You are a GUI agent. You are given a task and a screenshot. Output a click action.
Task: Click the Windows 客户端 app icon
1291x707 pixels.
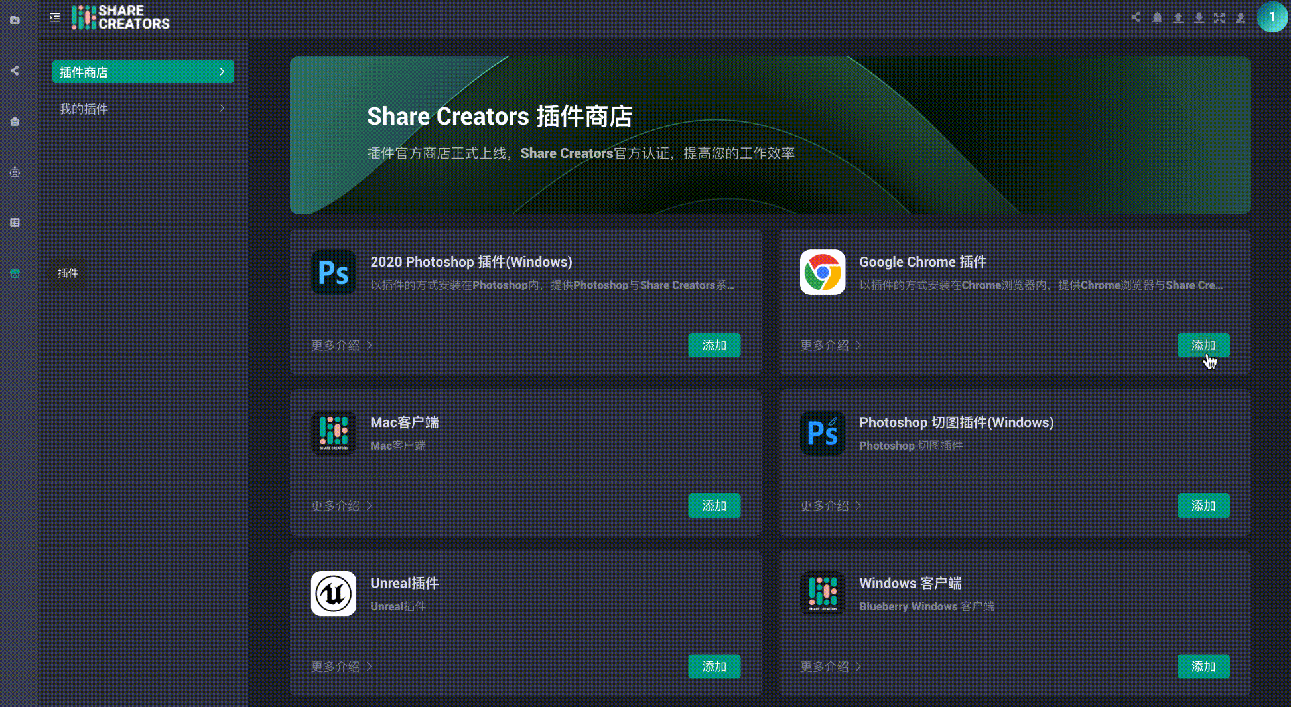(823, 594)
